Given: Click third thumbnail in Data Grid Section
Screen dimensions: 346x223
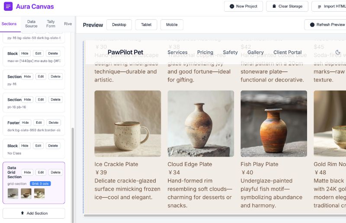Looking at the screenshot, I should click(39, 194).
